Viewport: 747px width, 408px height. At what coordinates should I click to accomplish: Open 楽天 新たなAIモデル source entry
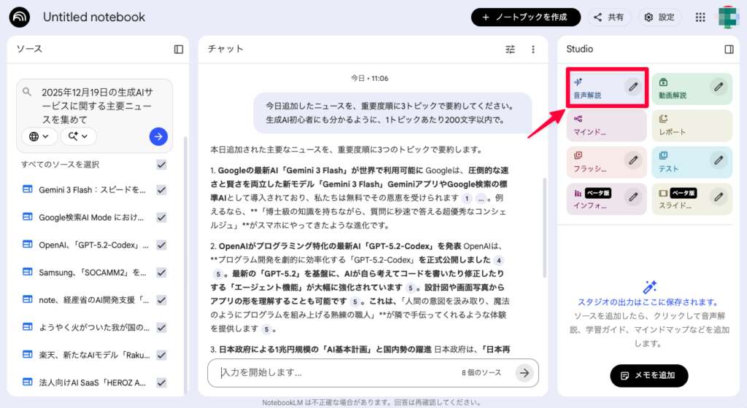click(94, 356)
